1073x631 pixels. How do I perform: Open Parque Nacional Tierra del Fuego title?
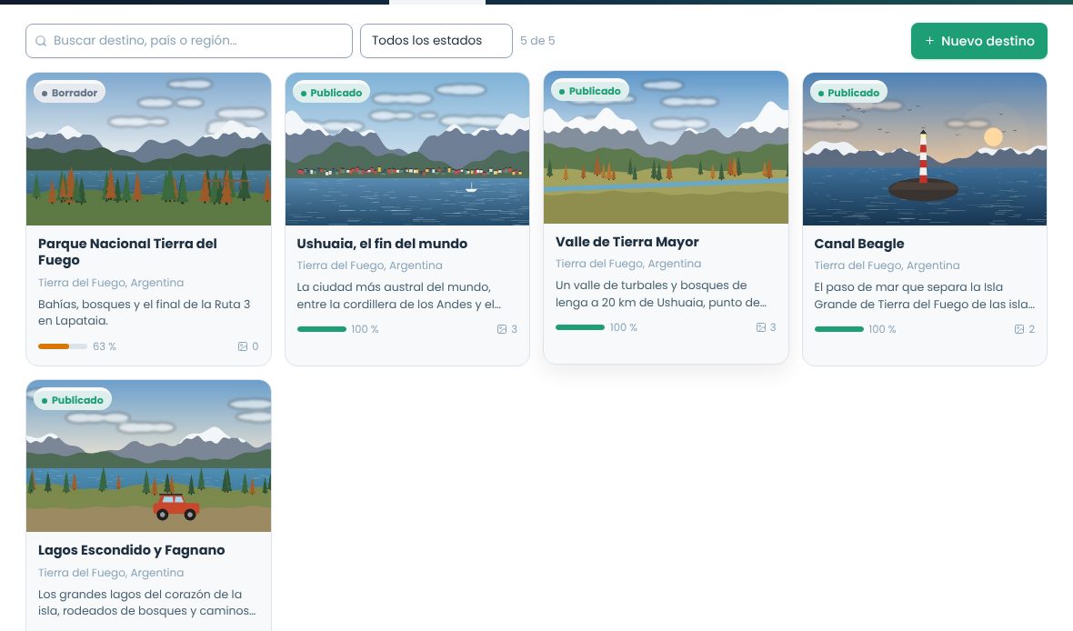coord(127,252)
